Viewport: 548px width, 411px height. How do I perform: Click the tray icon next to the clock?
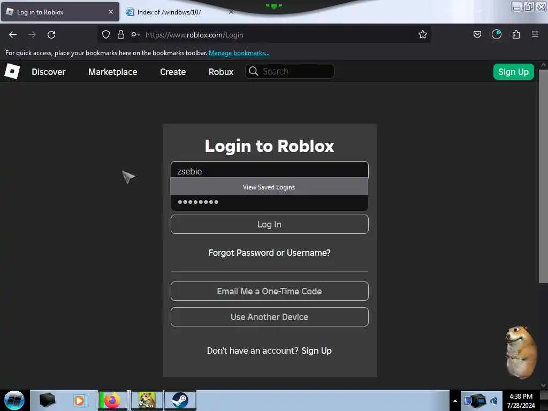(493, 401)
